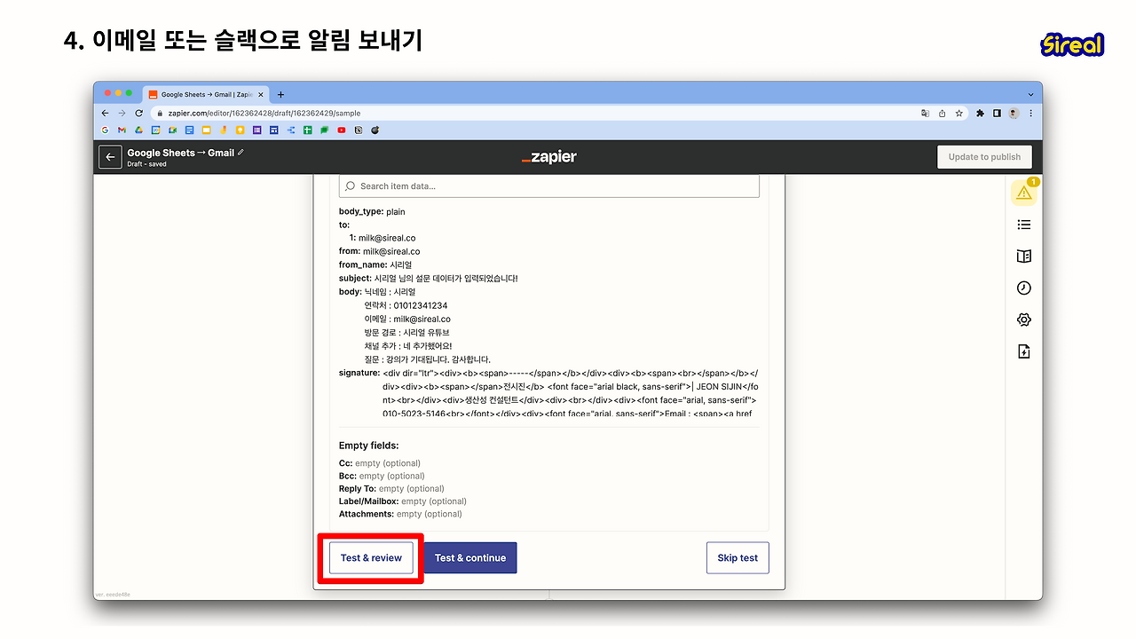Click browser forward arrow

point(122,114)
